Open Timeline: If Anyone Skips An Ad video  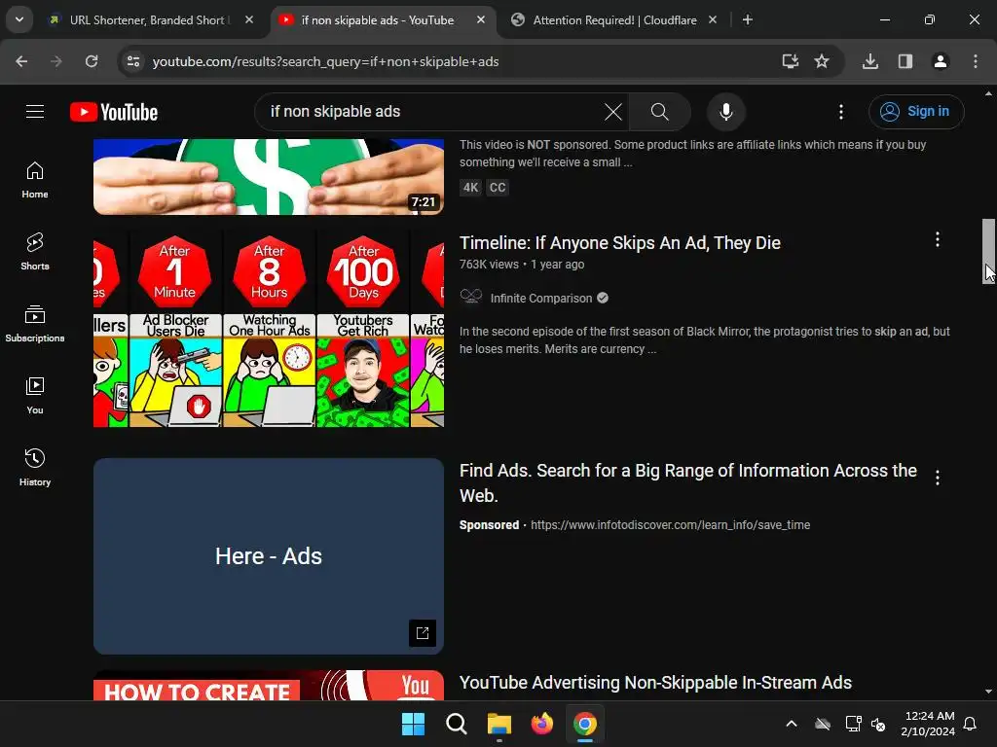[620, 243]
